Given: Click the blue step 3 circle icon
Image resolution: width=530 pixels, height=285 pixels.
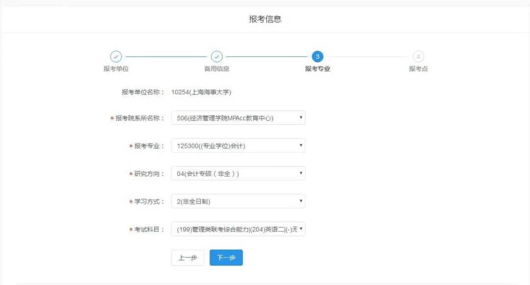Looking at the screenshot, I should click(318, 57).
